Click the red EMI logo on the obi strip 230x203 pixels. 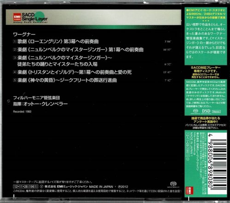(x=190, y=191)
